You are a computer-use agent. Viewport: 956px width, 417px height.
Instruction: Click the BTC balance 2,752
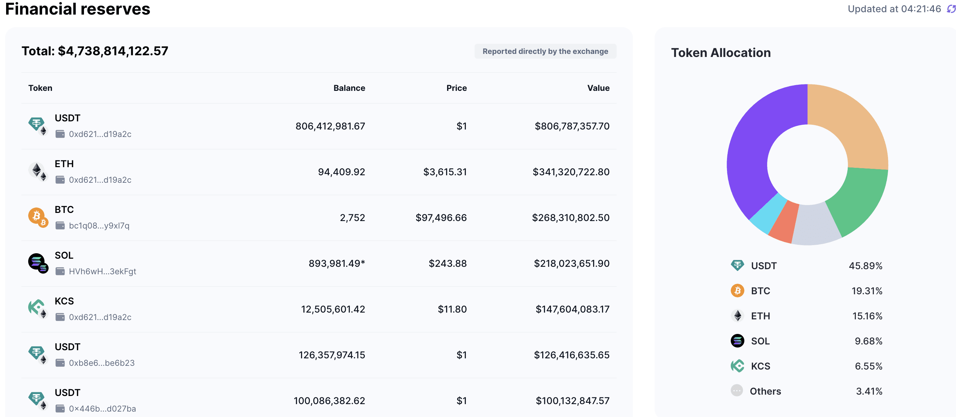click(x=352, y=218)
